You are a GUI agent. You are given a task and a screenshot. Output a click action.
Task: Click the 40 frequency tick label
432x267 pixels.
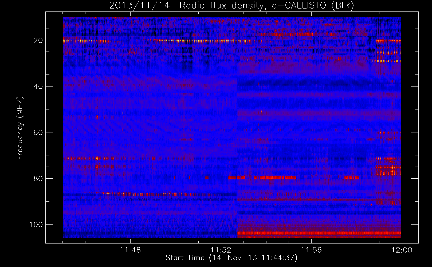coord(38,87)
